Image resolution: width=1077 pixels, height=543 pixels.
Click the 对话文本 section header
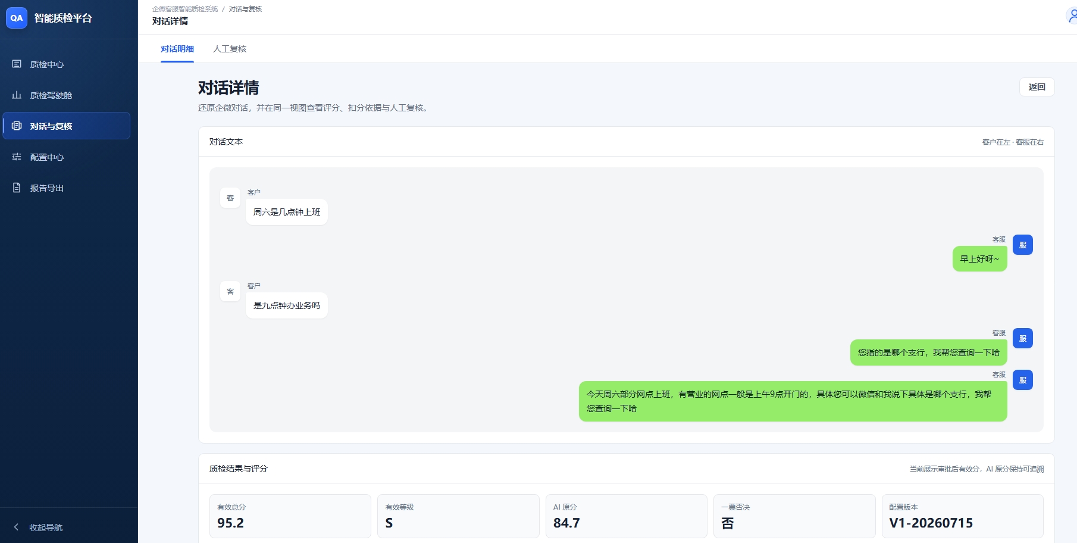(x=226, y=142)
